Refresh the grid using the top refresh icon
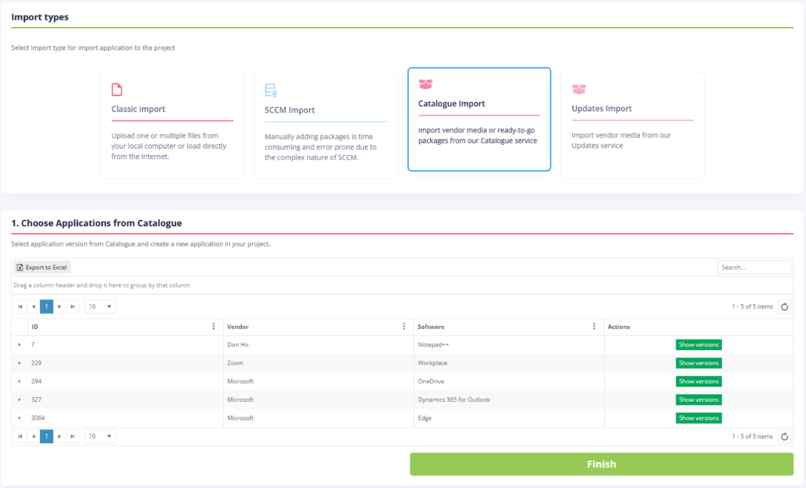 tap(784, 307)
